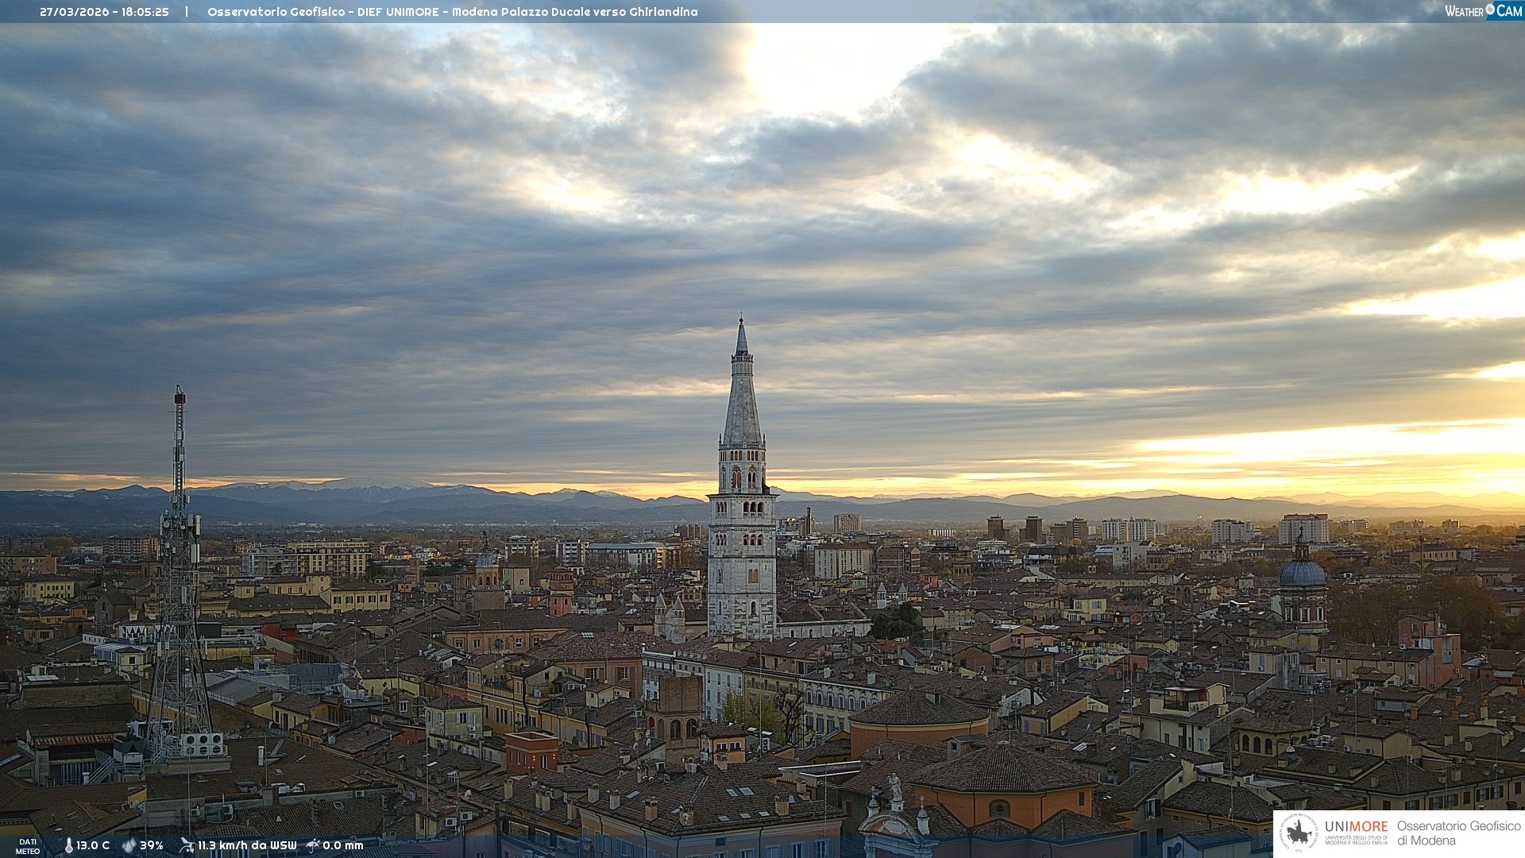The height and width of the screenshot is (858, 1525).
Task: Click the WeatherCam lens logo icon
Action: [x=1490, y=10]
